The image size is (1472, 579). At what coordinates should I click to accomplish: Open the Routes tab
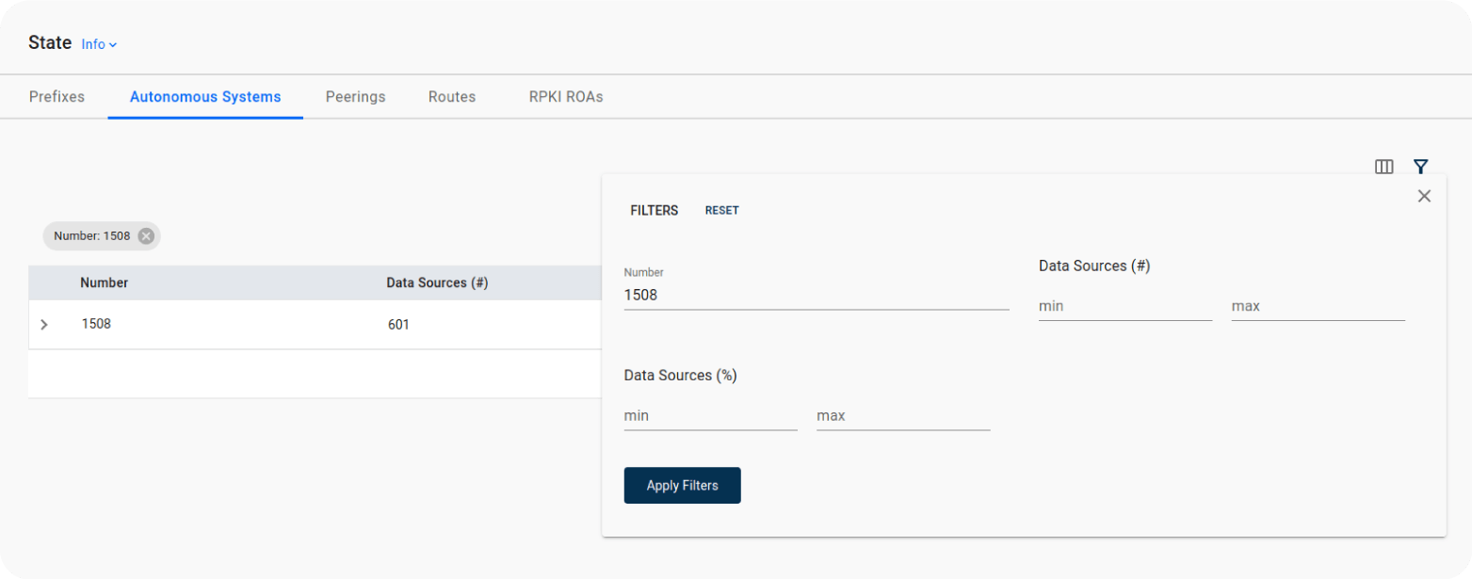(451, 97)
